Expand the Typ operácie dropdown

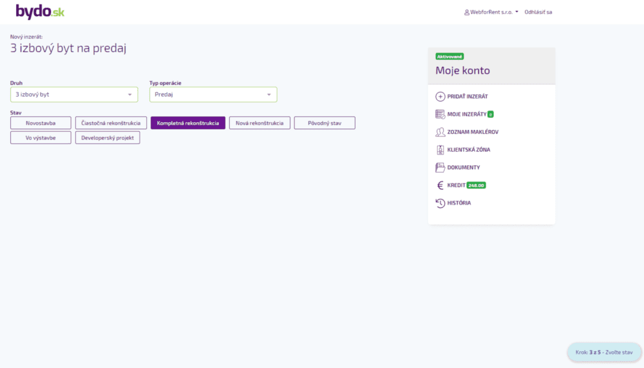click(x=213, y=95)
